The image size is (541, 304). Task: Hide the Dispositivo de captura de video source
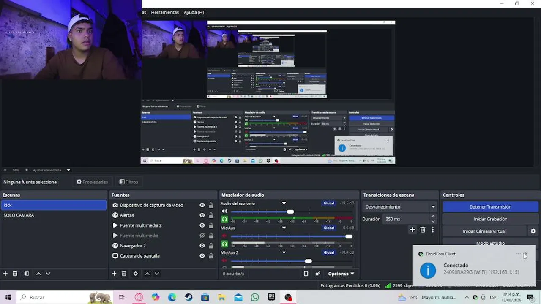[202, 205]
